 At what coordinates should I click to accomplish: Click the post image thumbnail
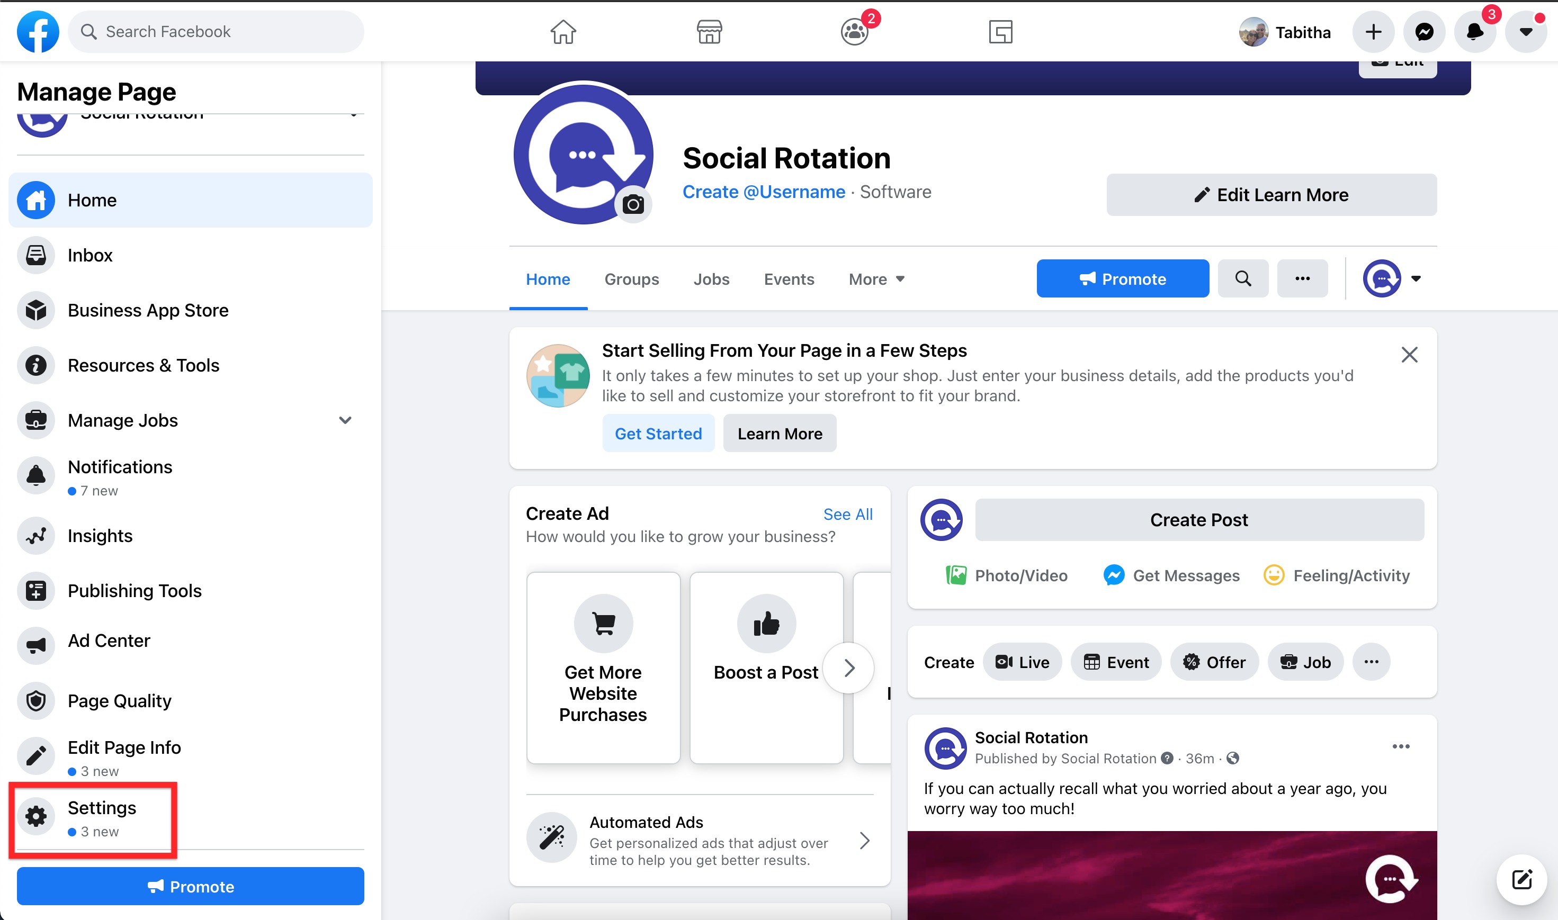1171,875
